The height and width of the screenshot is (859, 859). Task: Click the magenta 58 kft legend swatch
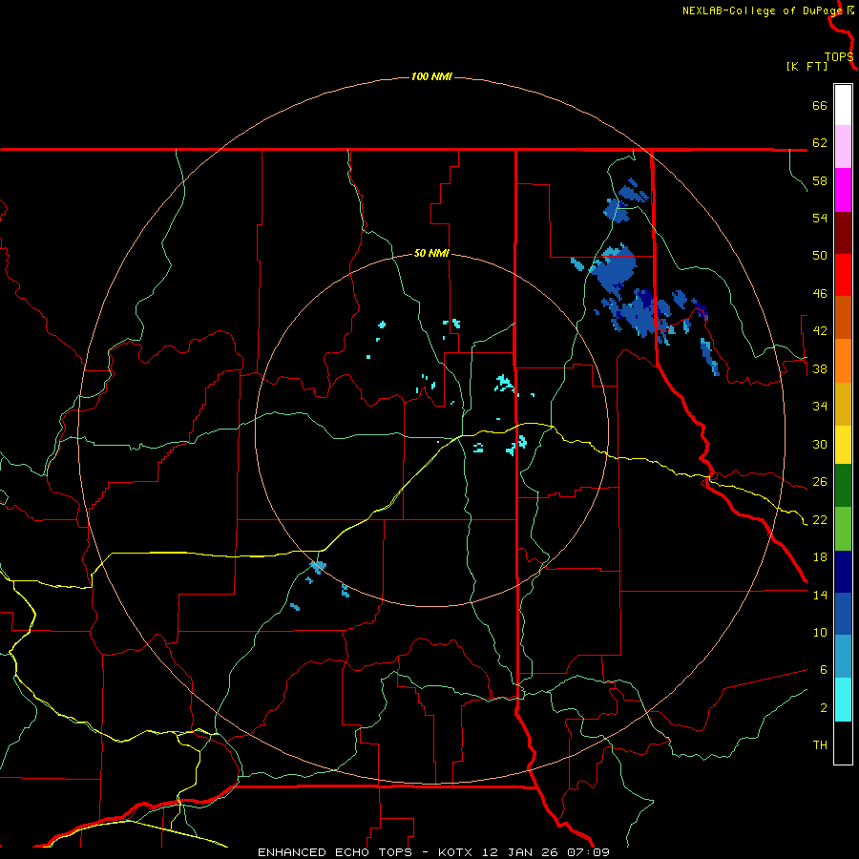pyautogui.click(x=843, y=190)
